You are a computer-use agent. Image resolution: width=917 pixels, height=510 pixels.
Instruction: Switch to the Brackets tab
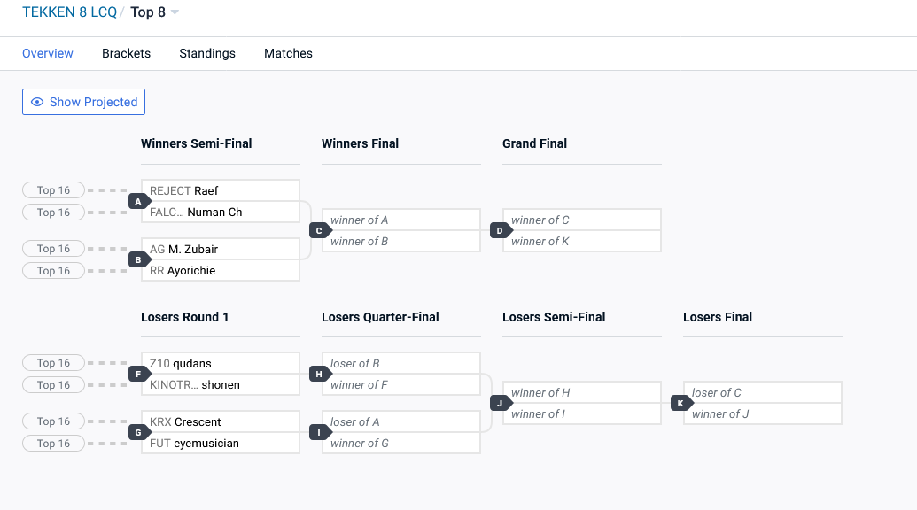[127, 53]
